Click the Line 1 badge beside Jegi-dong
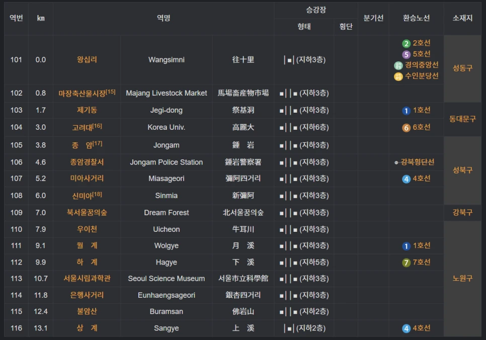 point(405,110)
